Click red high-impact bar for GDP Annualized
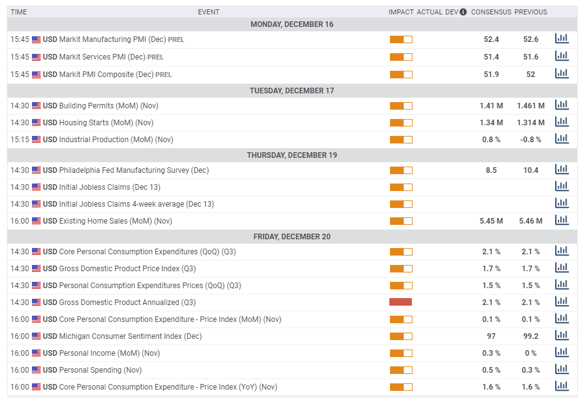579x404 pixels. pos(401,302)
